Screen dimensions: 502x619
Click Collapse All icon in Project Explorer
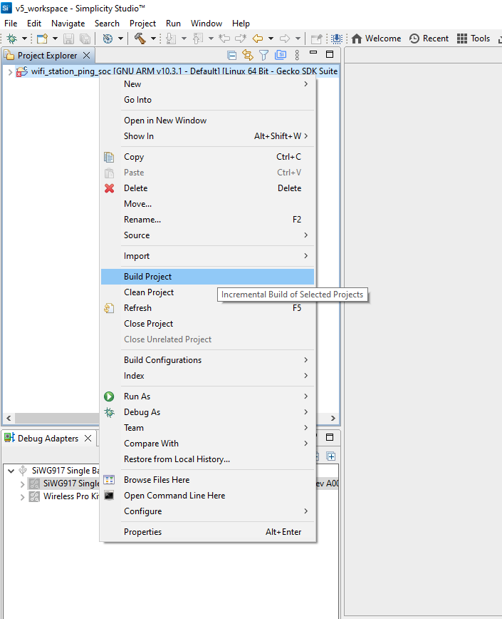(231, 55)
